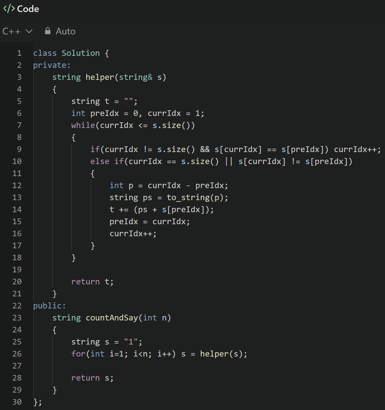Click on preIdx = currIdx; statement
Image resolution: width=385 pixels, height=410 pixels.
point(150,222)
